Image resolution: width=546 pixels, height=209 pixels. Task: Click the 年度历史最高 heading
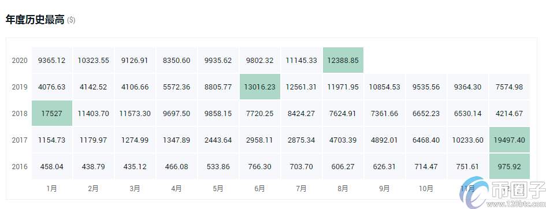coord(35,20)
